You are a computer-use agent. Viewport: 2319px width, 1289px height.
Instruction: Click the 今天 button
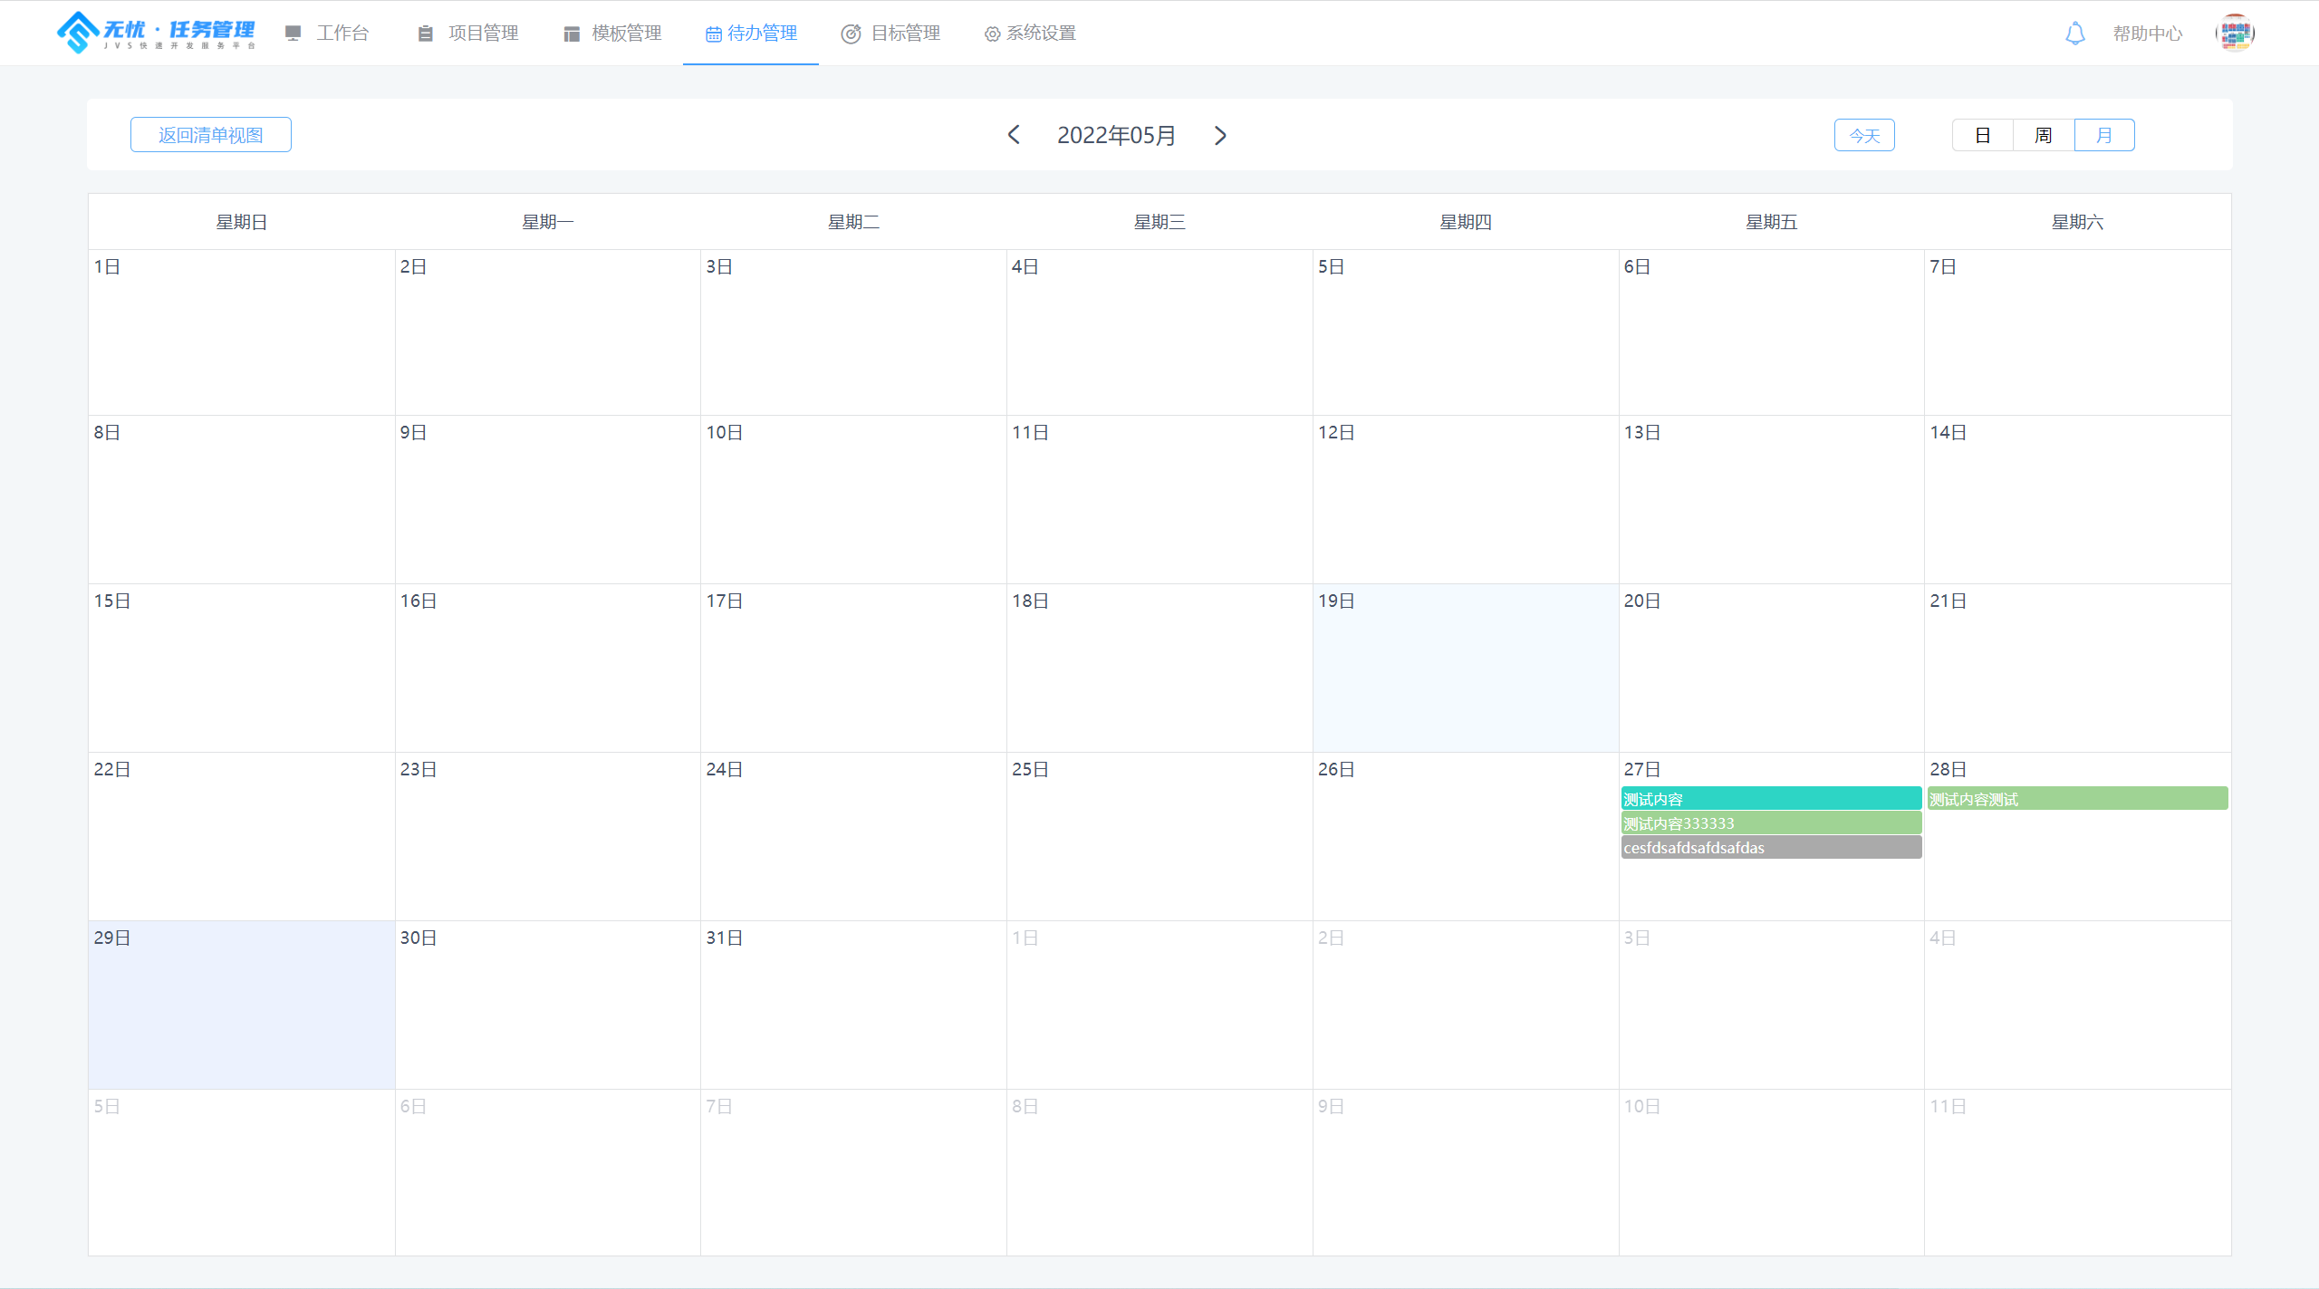point(1863,135)
